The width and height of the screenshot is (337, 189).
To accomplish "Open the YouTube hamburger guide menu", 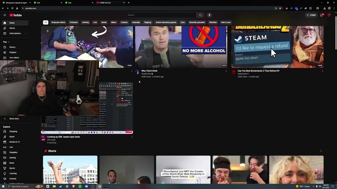I will coord(4,15).
